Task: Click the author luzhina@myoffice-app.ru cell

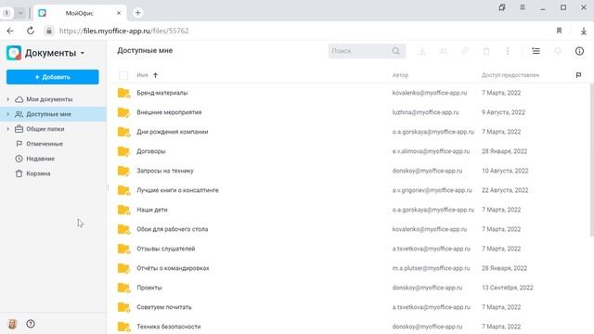Action: pyautogui.click(x=425, y=112)
